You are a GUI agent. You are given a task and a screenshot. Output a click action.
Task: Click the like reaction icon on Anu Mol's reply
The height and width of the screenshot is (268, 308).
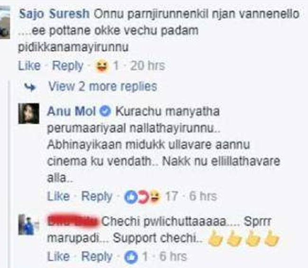tap(131, 197)
